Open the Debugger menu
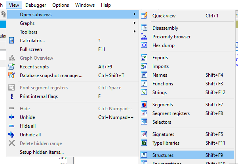 coord(35,5)
